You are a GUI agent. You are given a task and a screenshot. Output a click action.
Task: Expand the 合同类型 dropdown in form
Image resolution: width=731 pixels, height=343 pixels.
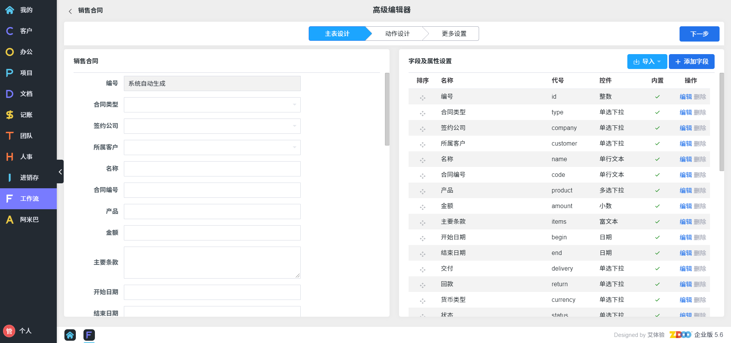click(212, 105)
